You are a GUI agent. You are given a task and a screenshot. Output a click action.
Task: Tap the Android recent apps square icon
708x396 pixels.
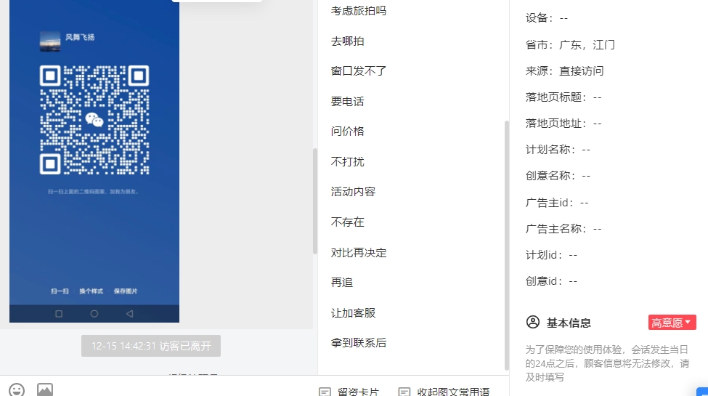click(x=59, y=314)
